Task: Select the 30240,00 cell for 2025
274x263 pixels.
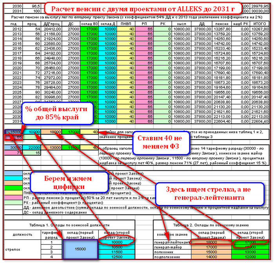Action: click(51, 92)
